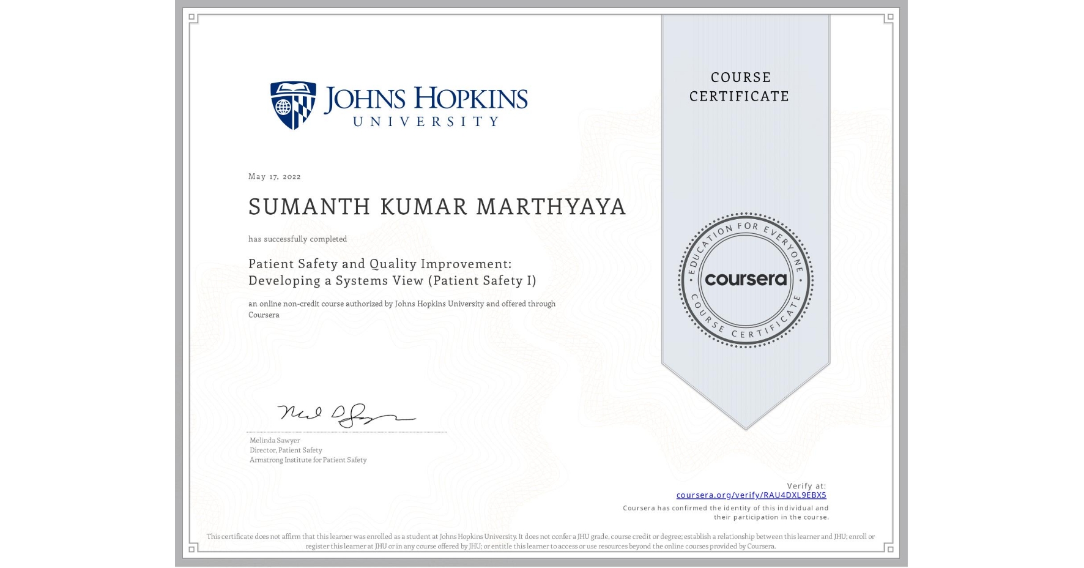Click the has successfully completed text
Image resolution: width=1084 pixels, height=568 pixels.
coord(297,239)
